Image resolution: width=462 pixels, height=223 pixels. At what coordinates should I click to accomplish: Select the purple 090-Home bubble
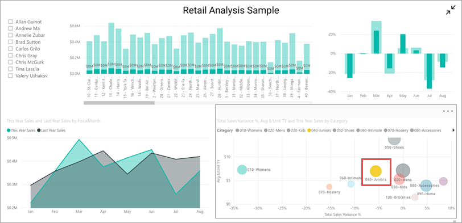[x=443, y=182]
